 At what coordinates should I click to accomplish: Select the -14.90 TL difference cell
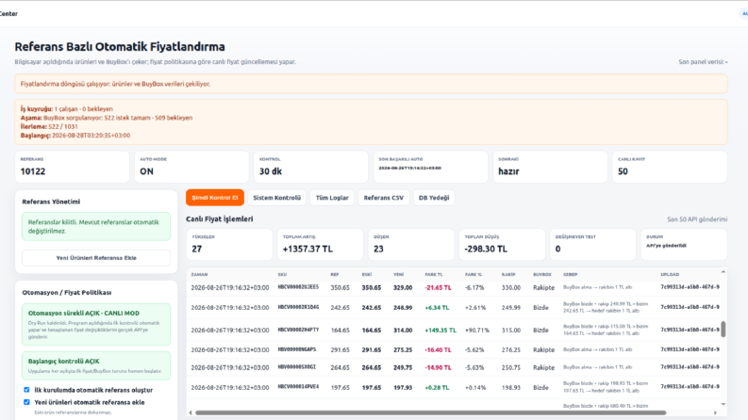(438, 367)
